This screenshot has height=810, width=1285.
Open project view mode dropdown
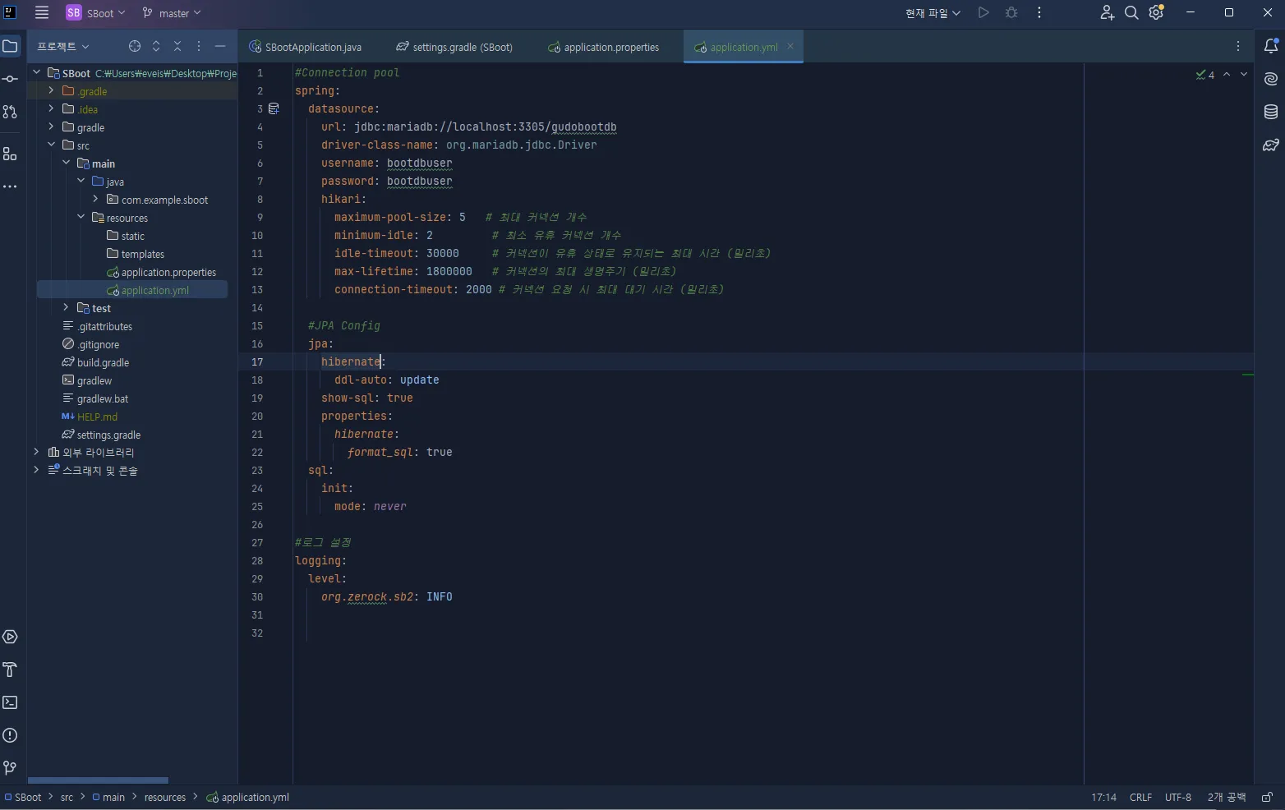[62, 46]
